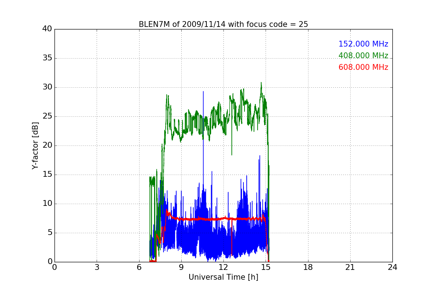Screen dimensions: 436x291
Task: Click the x-axis tick label 9
Action: coord(181,267)
